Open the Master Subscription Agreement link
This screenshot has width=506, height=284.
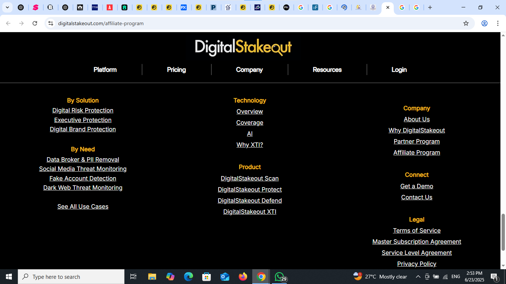point(417,241)
